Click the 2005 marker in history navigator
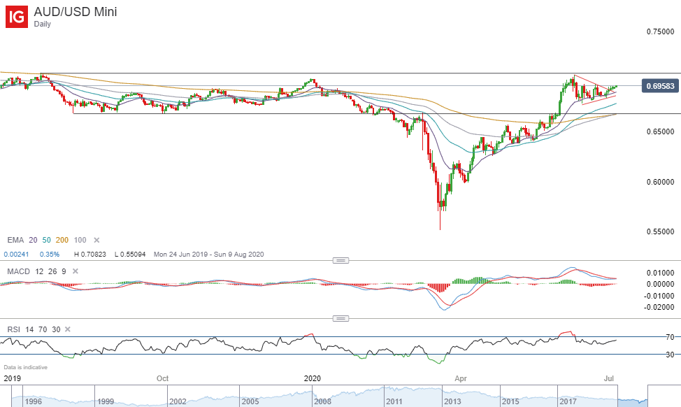681x407 pixels. pyautogui.click(x=250, y=401)
